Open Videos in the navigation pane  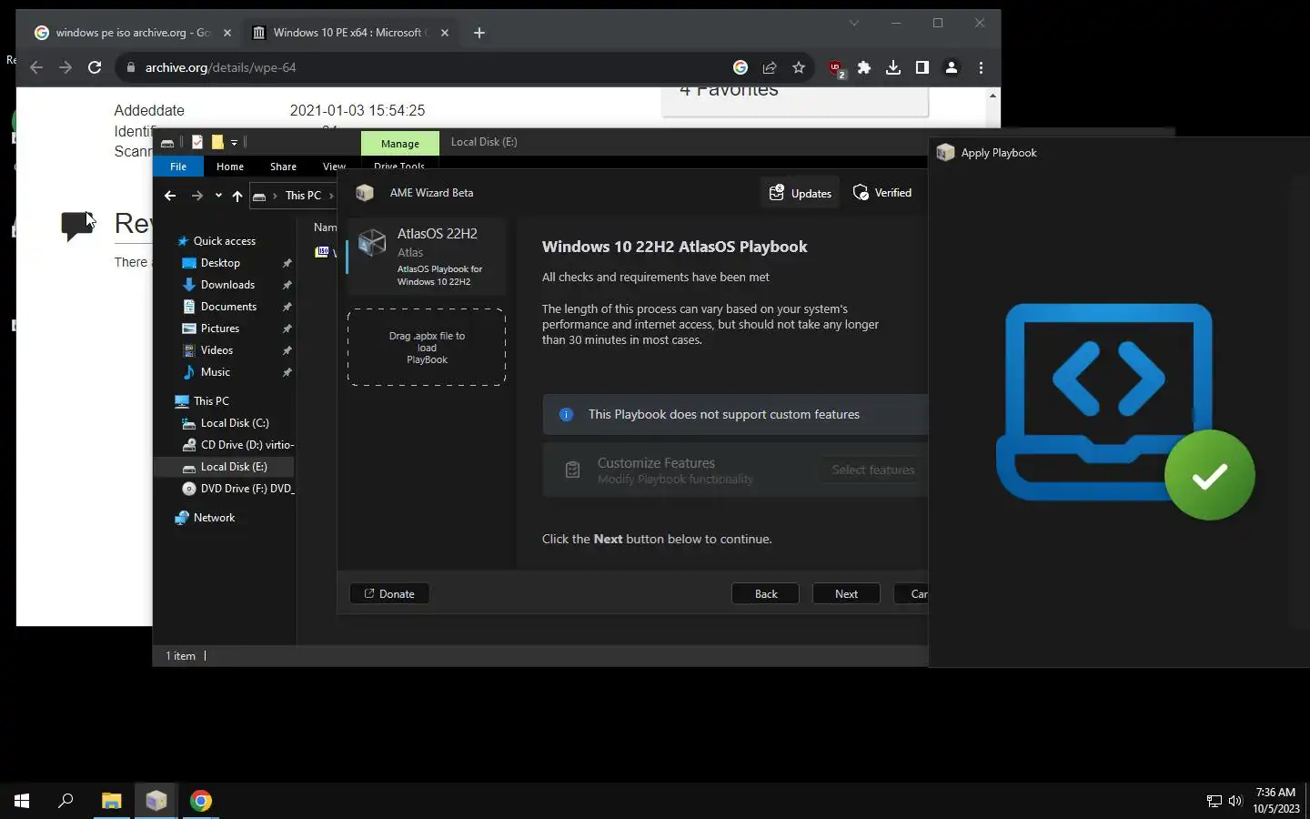[217, 350]
